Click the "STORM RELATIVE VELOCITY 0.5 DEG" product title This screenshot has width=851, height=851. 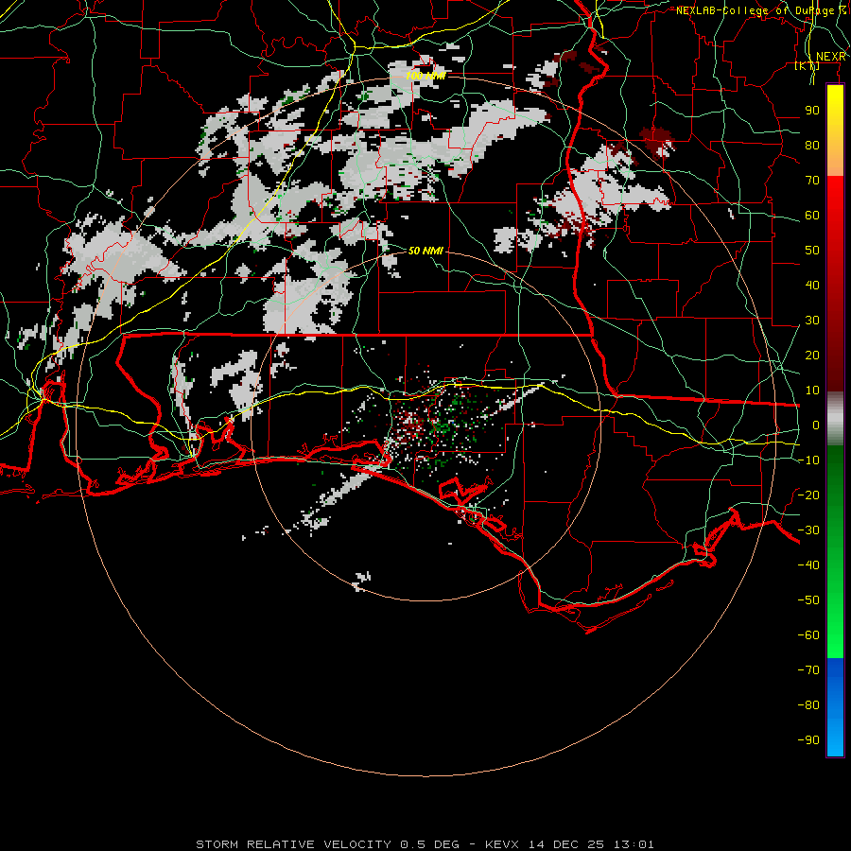pyautogui.click(x=327, y=844)
